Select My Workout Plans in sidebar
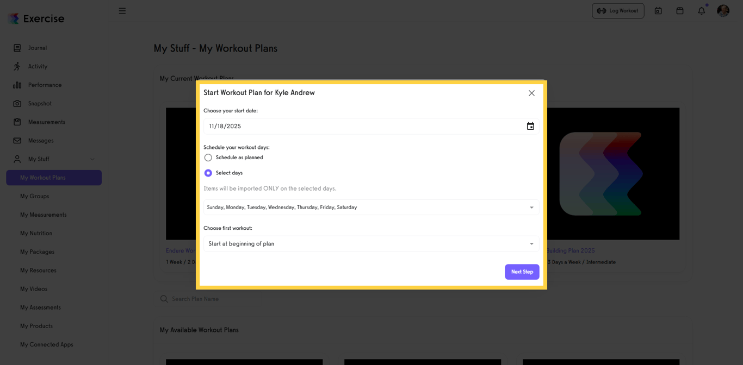 (54, 178)
